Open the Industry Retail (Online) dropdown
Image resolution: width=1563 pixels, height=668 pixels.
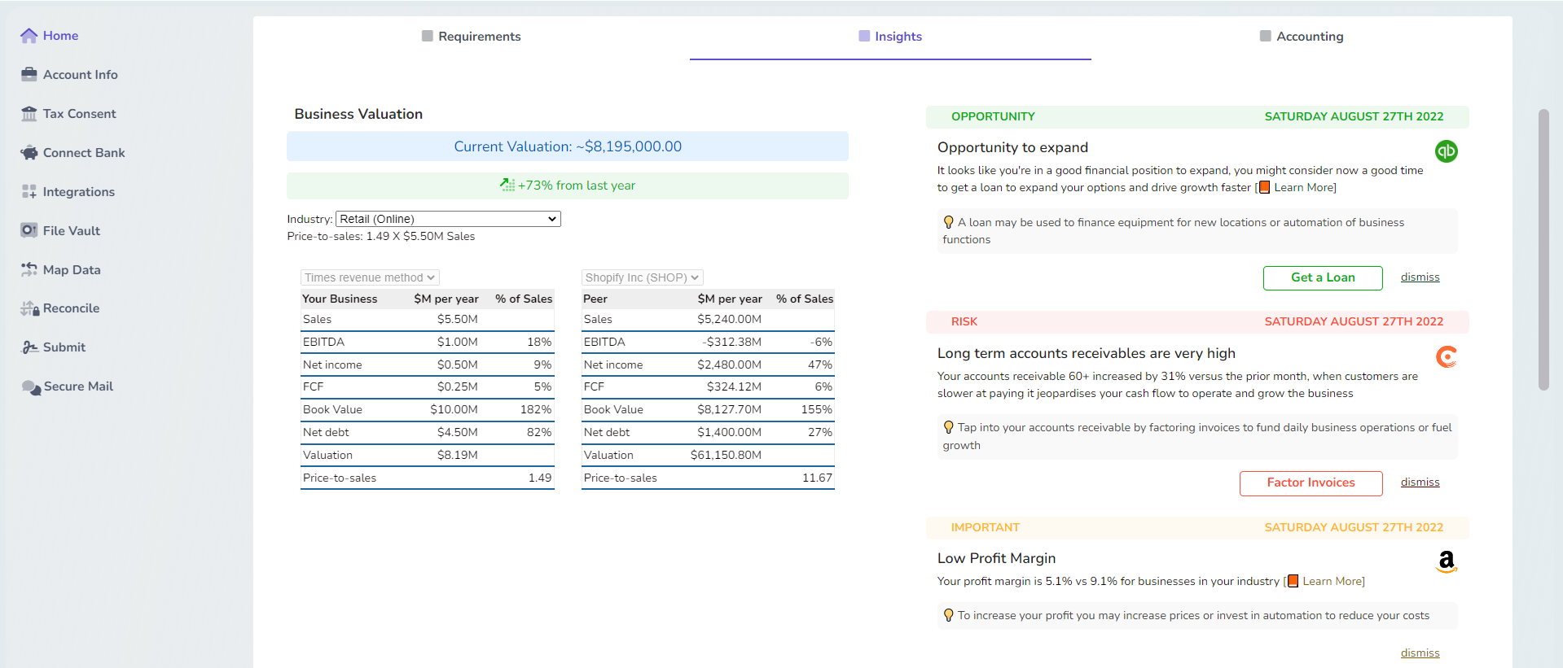[x=448, y=219]
